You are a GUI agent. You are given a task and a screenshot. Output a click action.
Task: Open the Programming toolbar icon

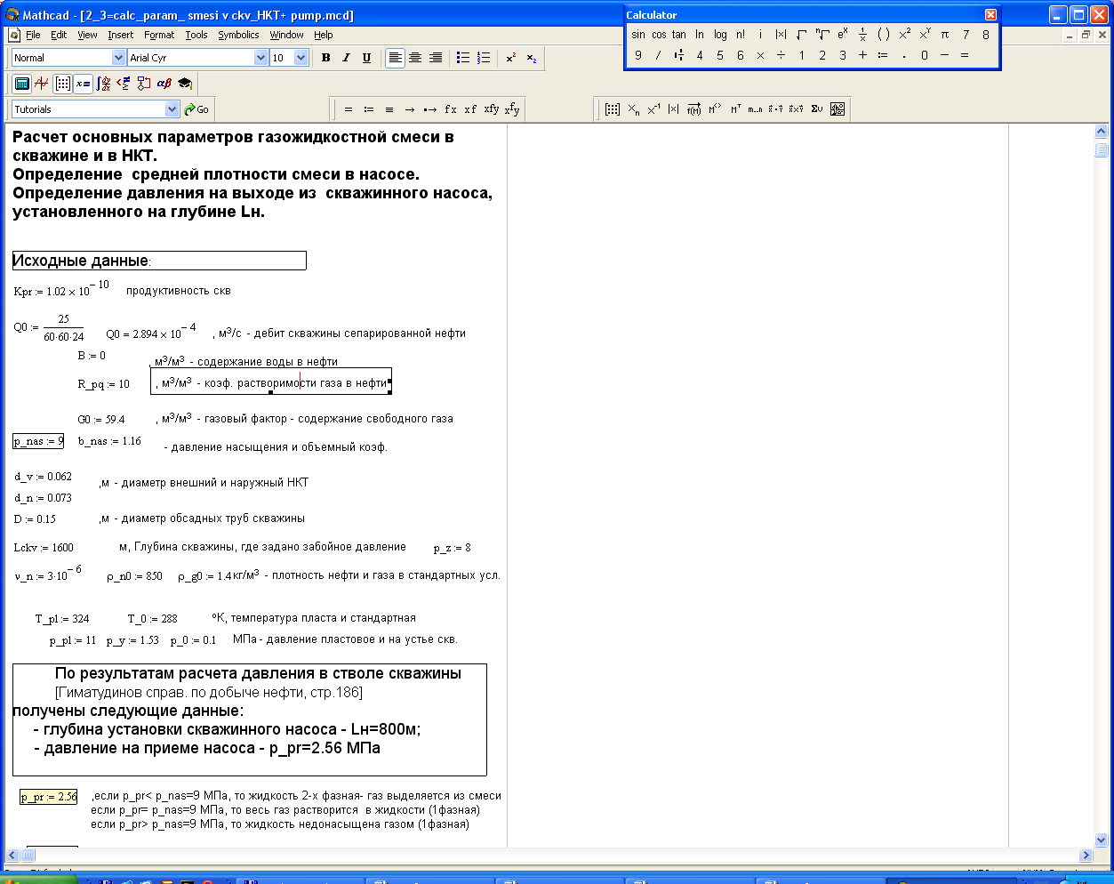[x=144, y=84]
